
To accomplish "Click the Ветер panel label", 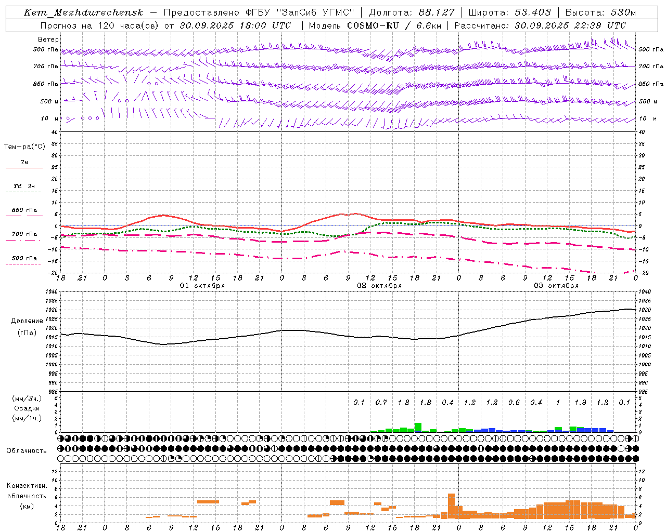I will [48, 39].
